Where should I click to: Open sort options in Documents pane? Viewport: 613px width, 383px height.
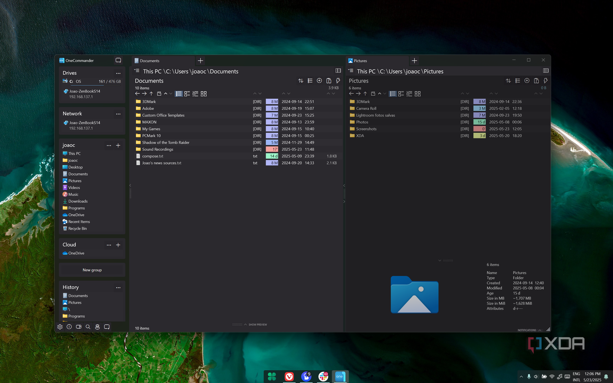301,81
